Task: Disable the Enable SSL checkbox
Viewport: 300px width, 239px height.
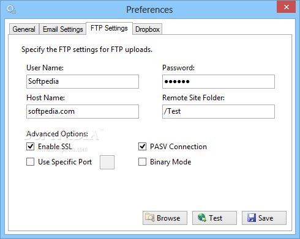Action: [x=30, y=147]
